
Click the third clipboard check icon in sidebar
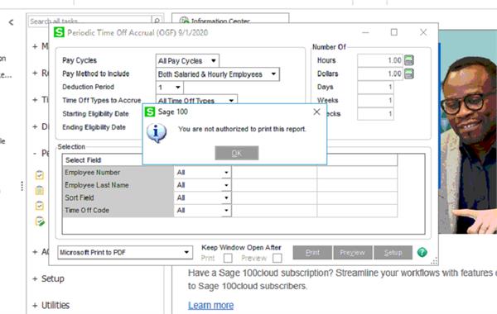pos(40,206)
